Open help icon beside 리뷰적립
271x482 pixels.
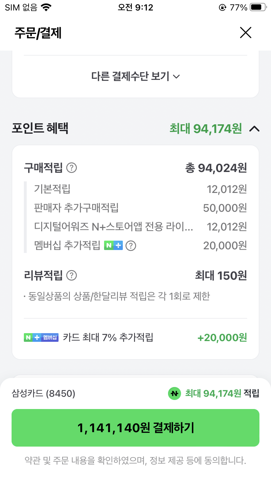72,276
